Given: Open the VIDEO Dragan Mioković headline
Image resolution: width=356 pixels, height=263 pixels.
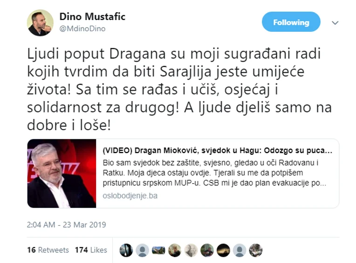Looking at the screenshot, I should pos(217,150).
